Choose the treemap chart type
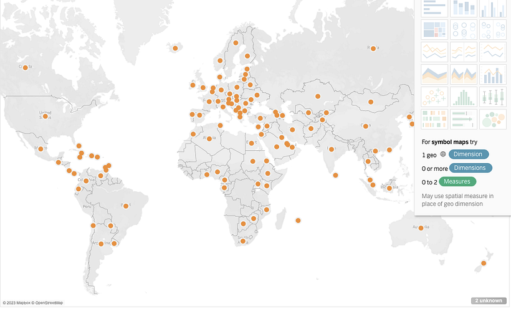This screenshot has height=309, width=511. (x=434, y=30)
